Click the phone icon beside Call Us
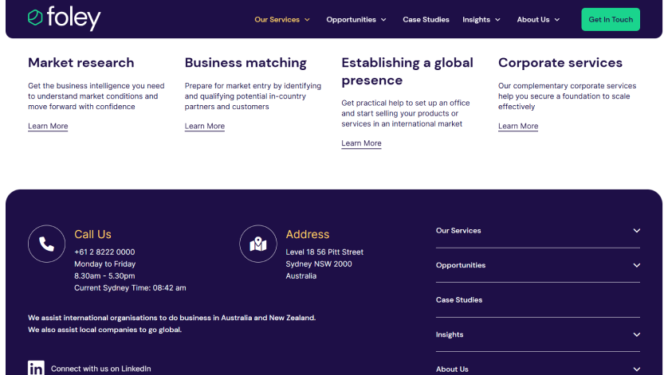The image size is (668, 375). (46, 244)
